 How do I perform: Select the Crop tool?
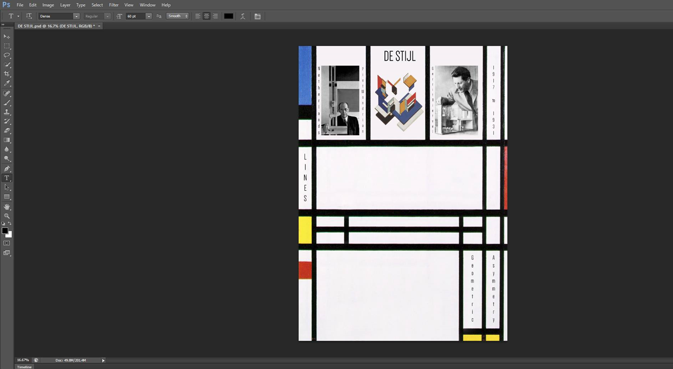pyautogui.click(x=7, y=74)
